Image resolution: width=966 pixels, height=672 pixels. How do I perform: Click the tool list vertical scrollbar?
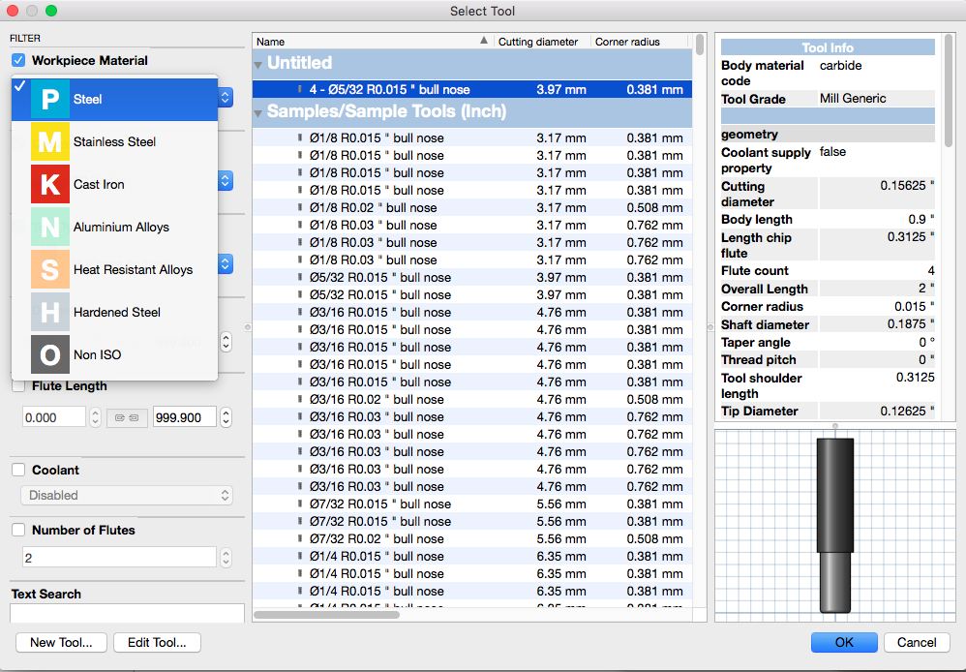click(699, 45)
